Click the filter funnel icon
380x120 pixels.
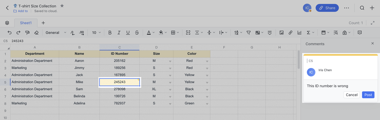(x=249, y=33)
